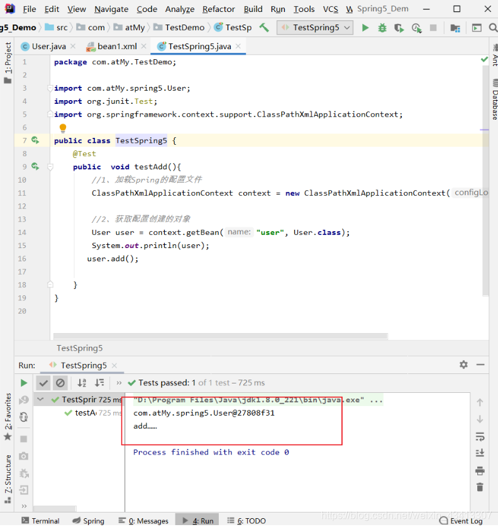
Task: Sort tests by duration icon
Action: click(x=99, y=383)
